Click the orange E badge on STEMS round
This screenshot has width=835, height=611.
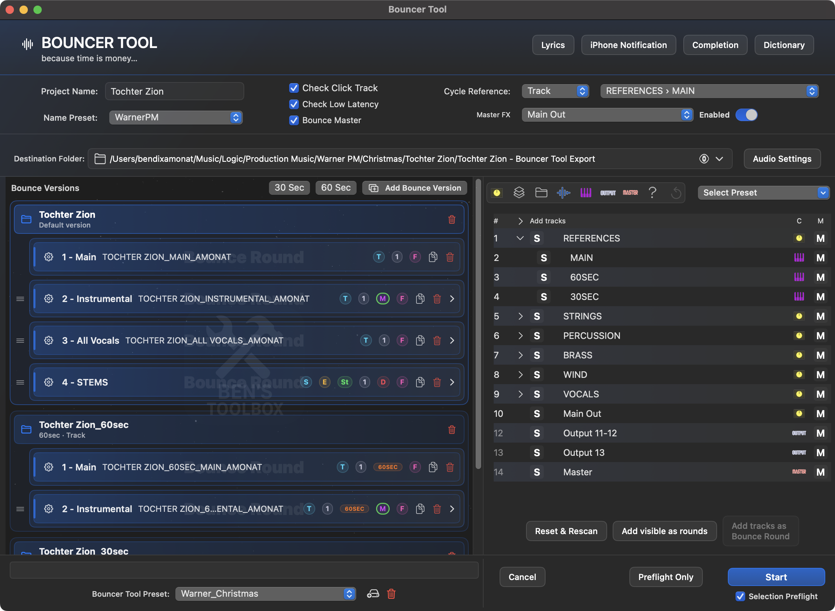tap(324, 382)
